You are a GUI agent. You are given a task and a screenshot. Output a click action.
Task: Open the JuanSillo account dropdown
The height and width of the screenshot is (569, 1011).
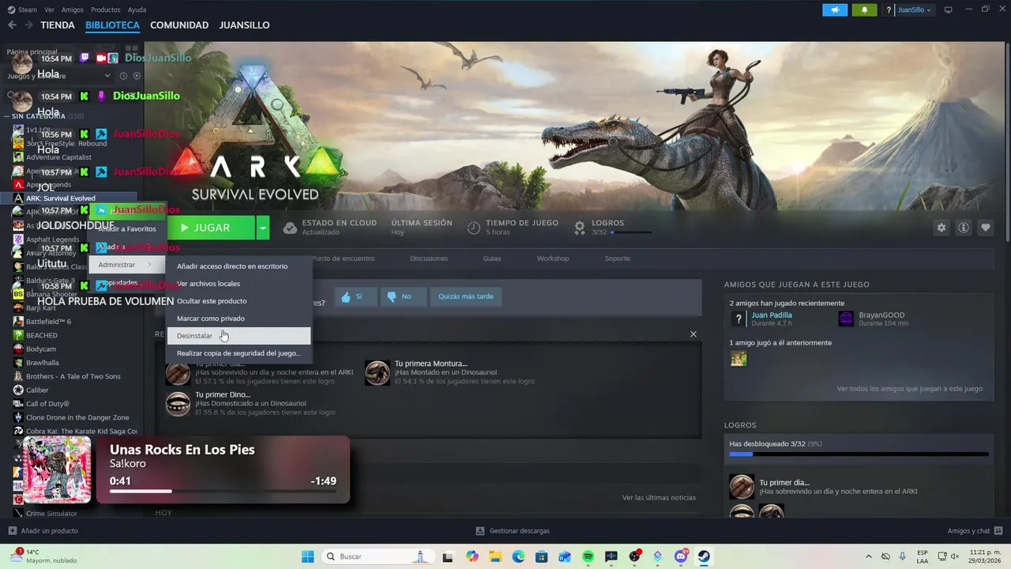pyautogui.click(x=915, y=9)
